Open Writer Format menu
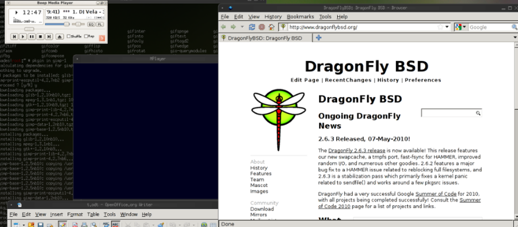518x227 pixels. [x=75, y=215]
